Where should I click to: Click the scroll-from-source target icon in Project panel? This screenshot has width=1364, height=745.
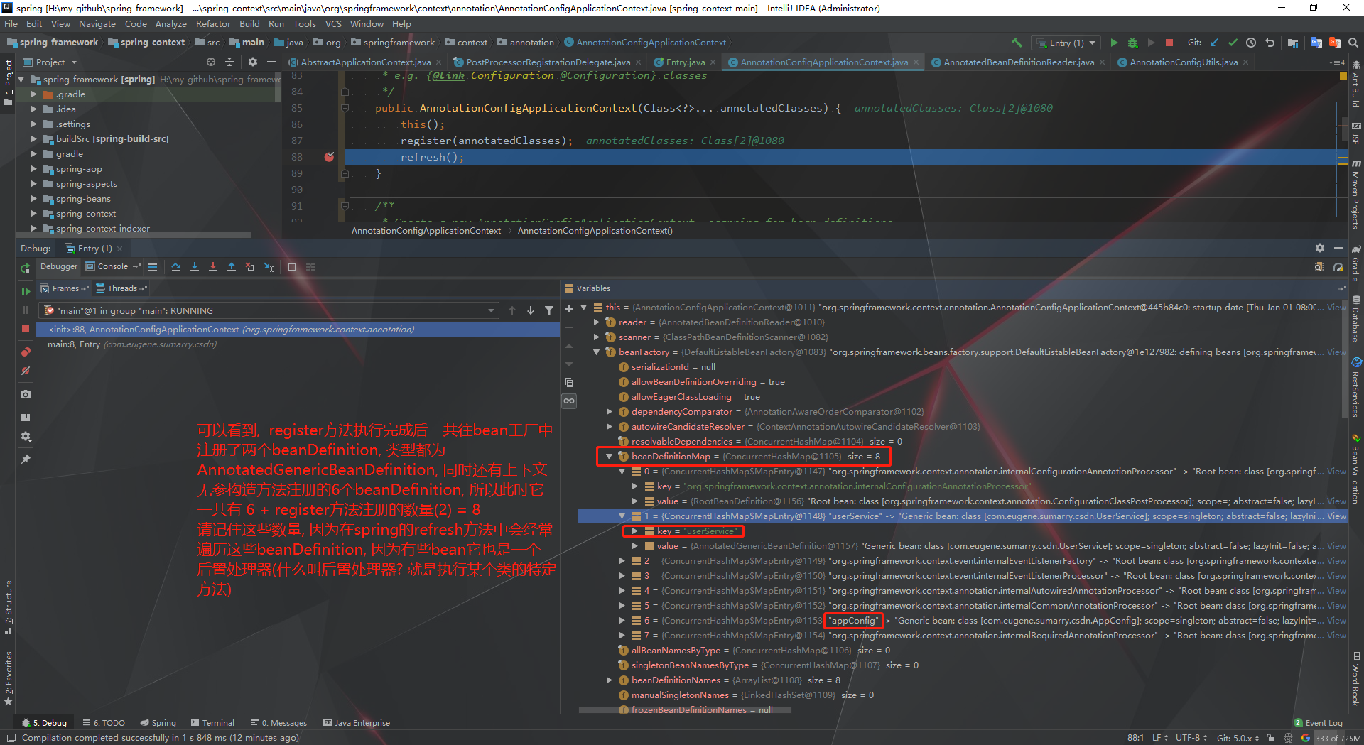point(211,62)
